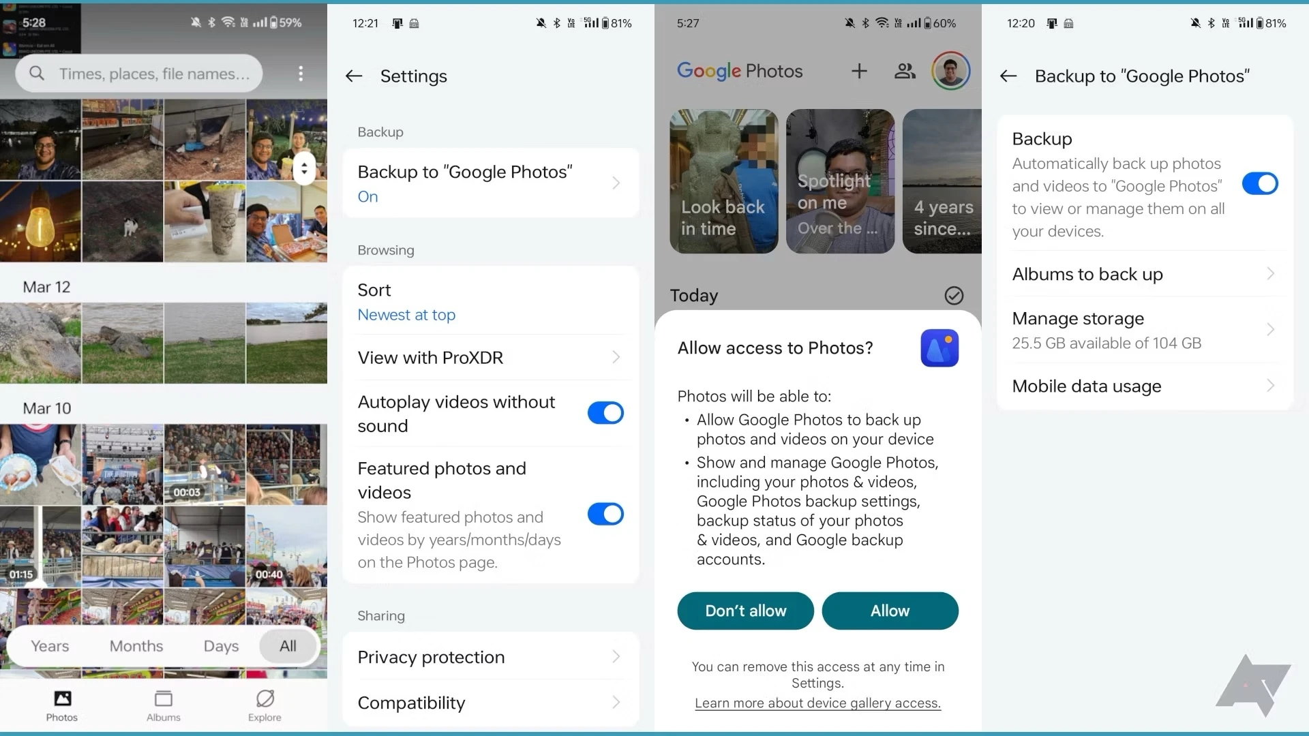1309x736 pixels.
Task: Expand Mobile data usage settings
Action: pyautogui.click(x=1143, y=386)
